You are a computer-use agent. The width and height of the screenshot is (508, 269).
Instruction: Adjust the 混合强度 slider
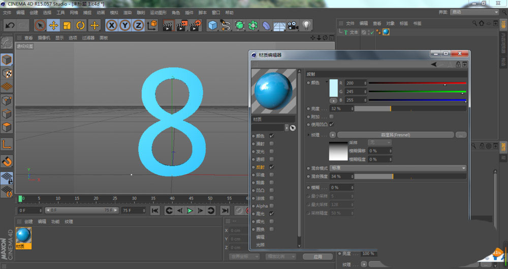point(410,176)
